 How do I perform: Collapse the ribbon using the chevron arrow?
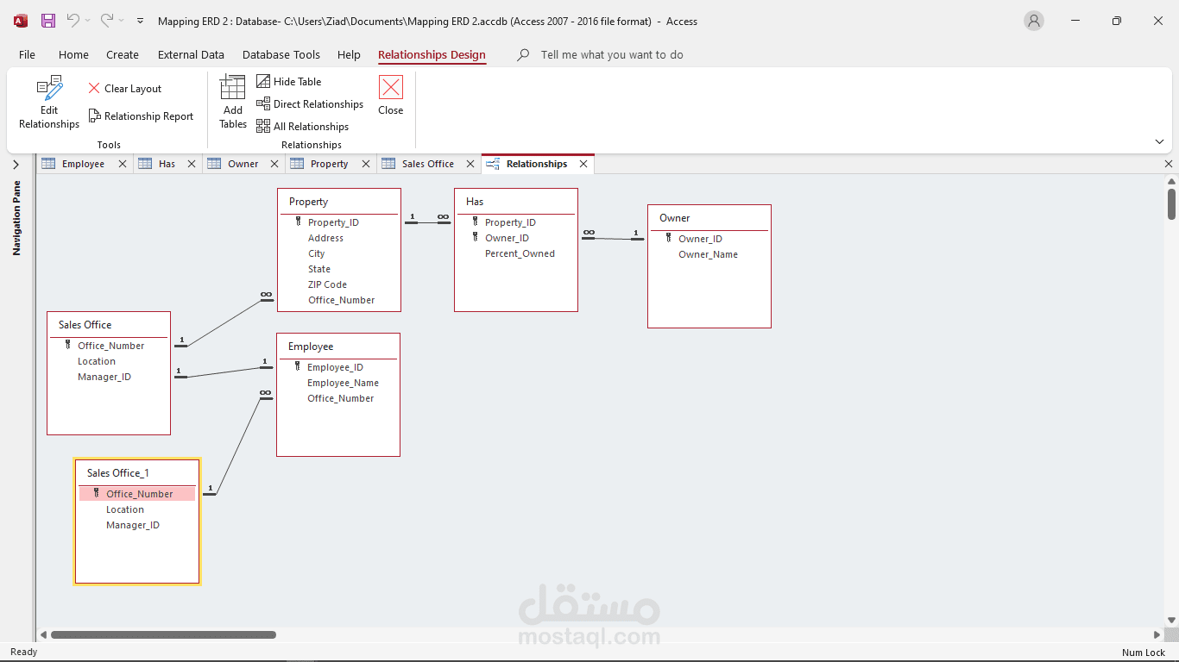click(x=1159, y=142)
